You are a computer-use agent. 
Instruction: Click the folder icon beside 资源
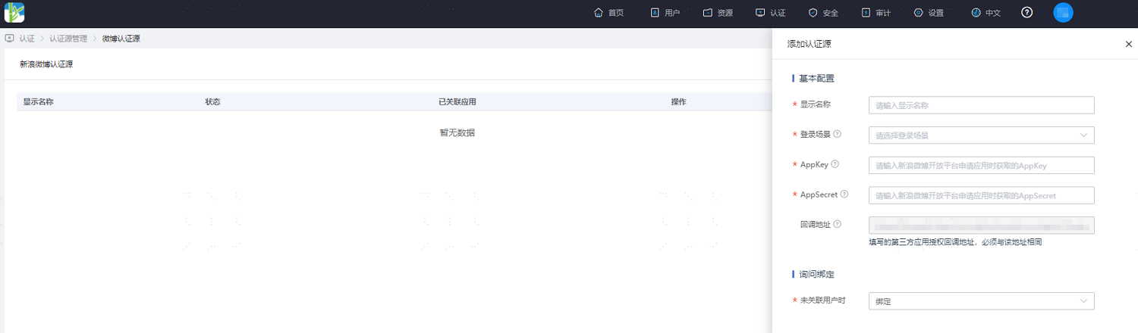pyautogui.click(x=708, y=13)
